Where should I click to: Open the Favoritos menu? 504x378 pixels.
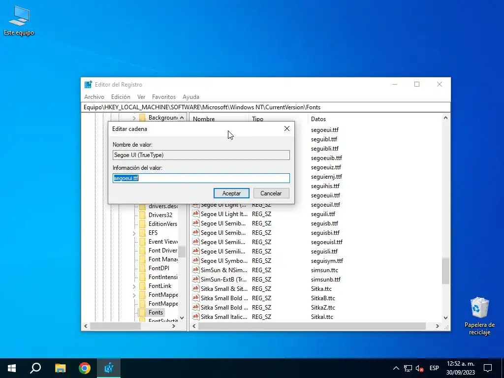[163, 97]
